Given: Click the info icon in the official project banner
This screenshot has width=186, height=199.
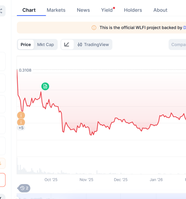Looking at the screenshot, I should tap(94, 28).
